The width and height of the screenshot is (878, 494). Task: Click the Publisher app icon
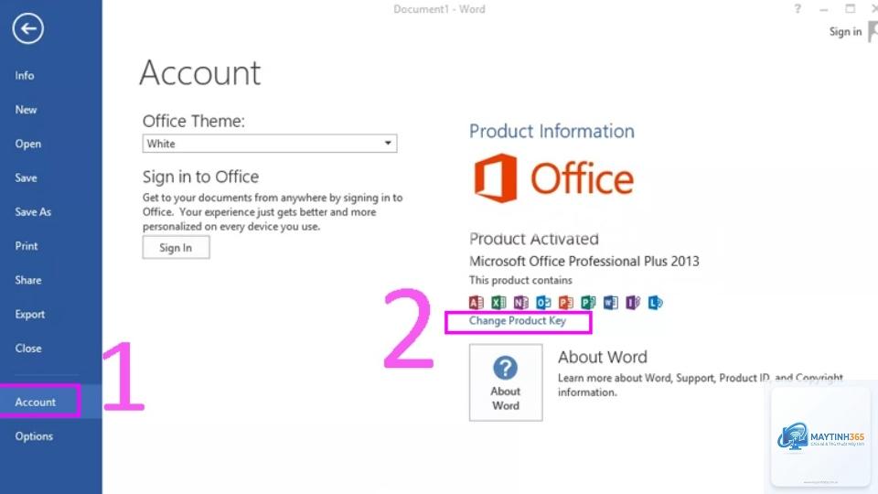588,303
